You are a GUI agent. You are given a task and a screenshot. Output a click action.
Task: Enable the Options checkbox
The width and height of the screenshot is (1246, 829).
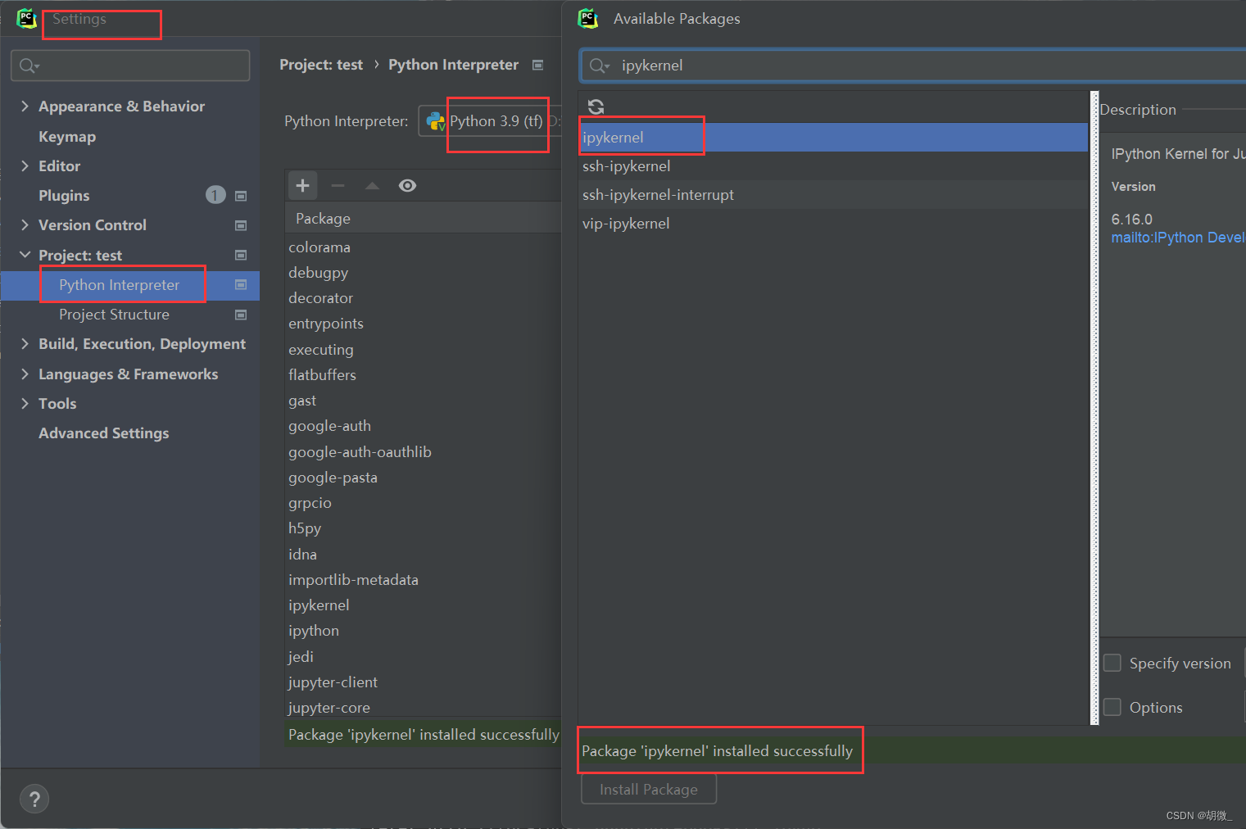click(1112, 707)
